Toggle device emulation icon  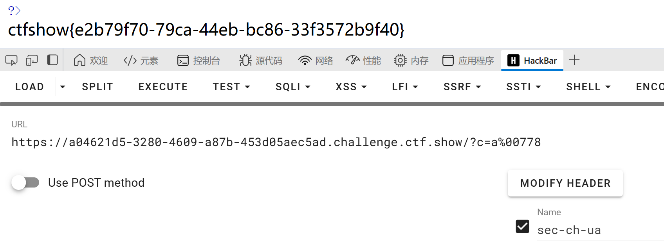click(x=32, y=60)
